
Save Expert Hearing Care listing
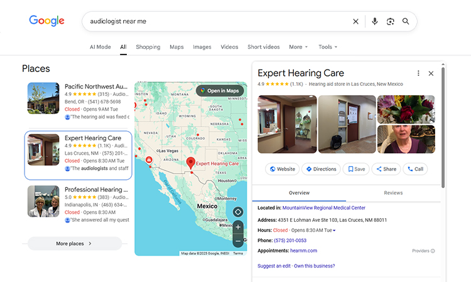coord(356,169)
